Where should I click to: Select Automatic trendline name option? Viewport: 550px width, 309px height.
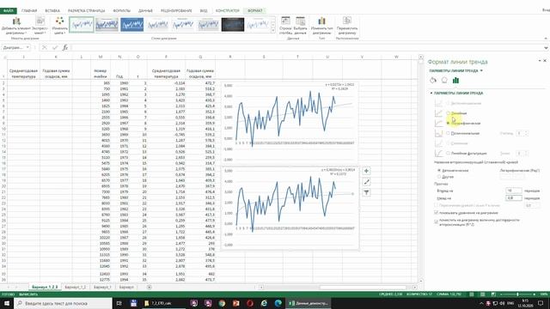point(439,170)
